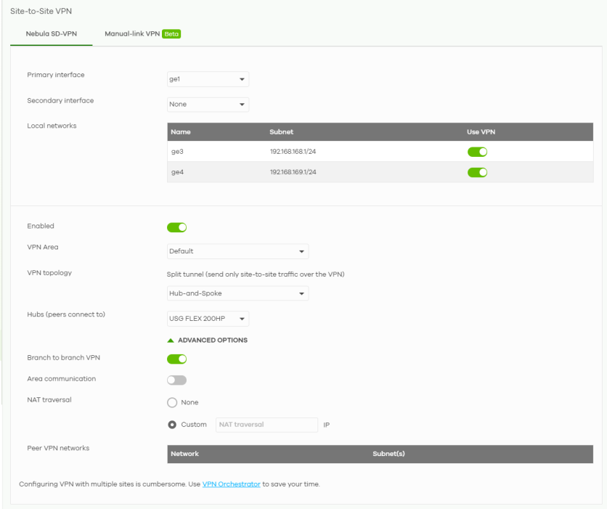This screenshot has width=607, height=509.
Task: Open the Primary interface dropdown
Action: click(x=208, y=78)
